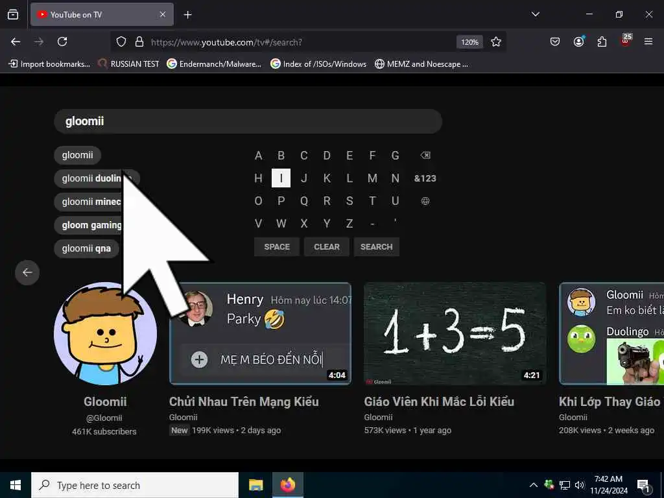
Task: Open Index of /ISOs/Windows bookmark
Action: [x=318, y=64]
